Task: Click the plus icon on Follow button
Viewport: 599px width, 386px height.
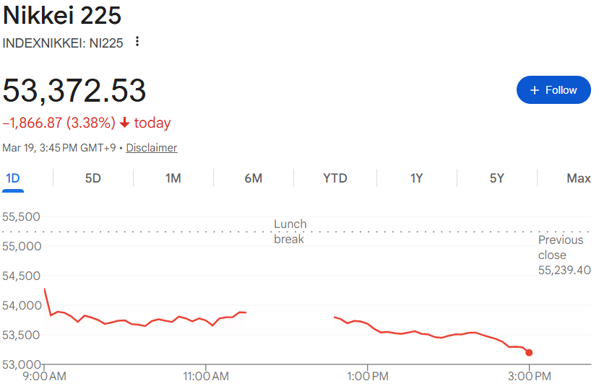Action: [x=535, y=90]
